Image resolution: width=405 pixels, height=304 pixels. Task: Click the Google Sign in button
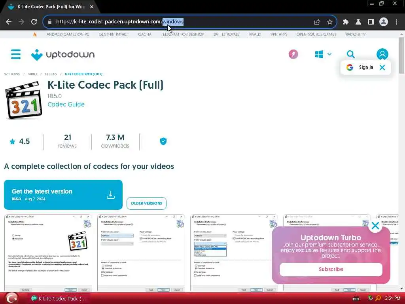point(360,67)
